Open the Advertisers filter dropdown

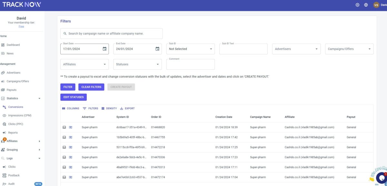[x=296, y=49]
